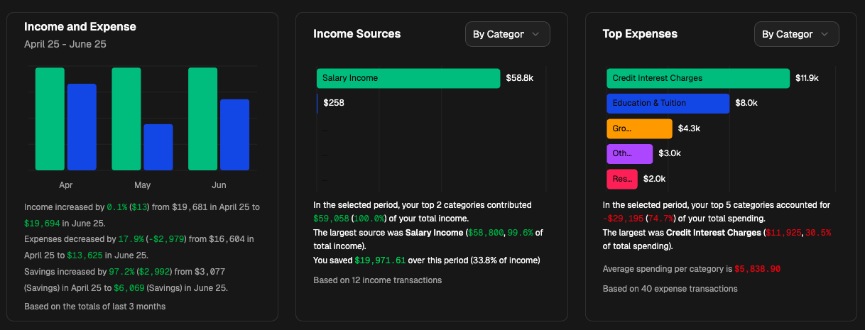
Task: Click the blue June expense bar
Action: click(234, 135)
